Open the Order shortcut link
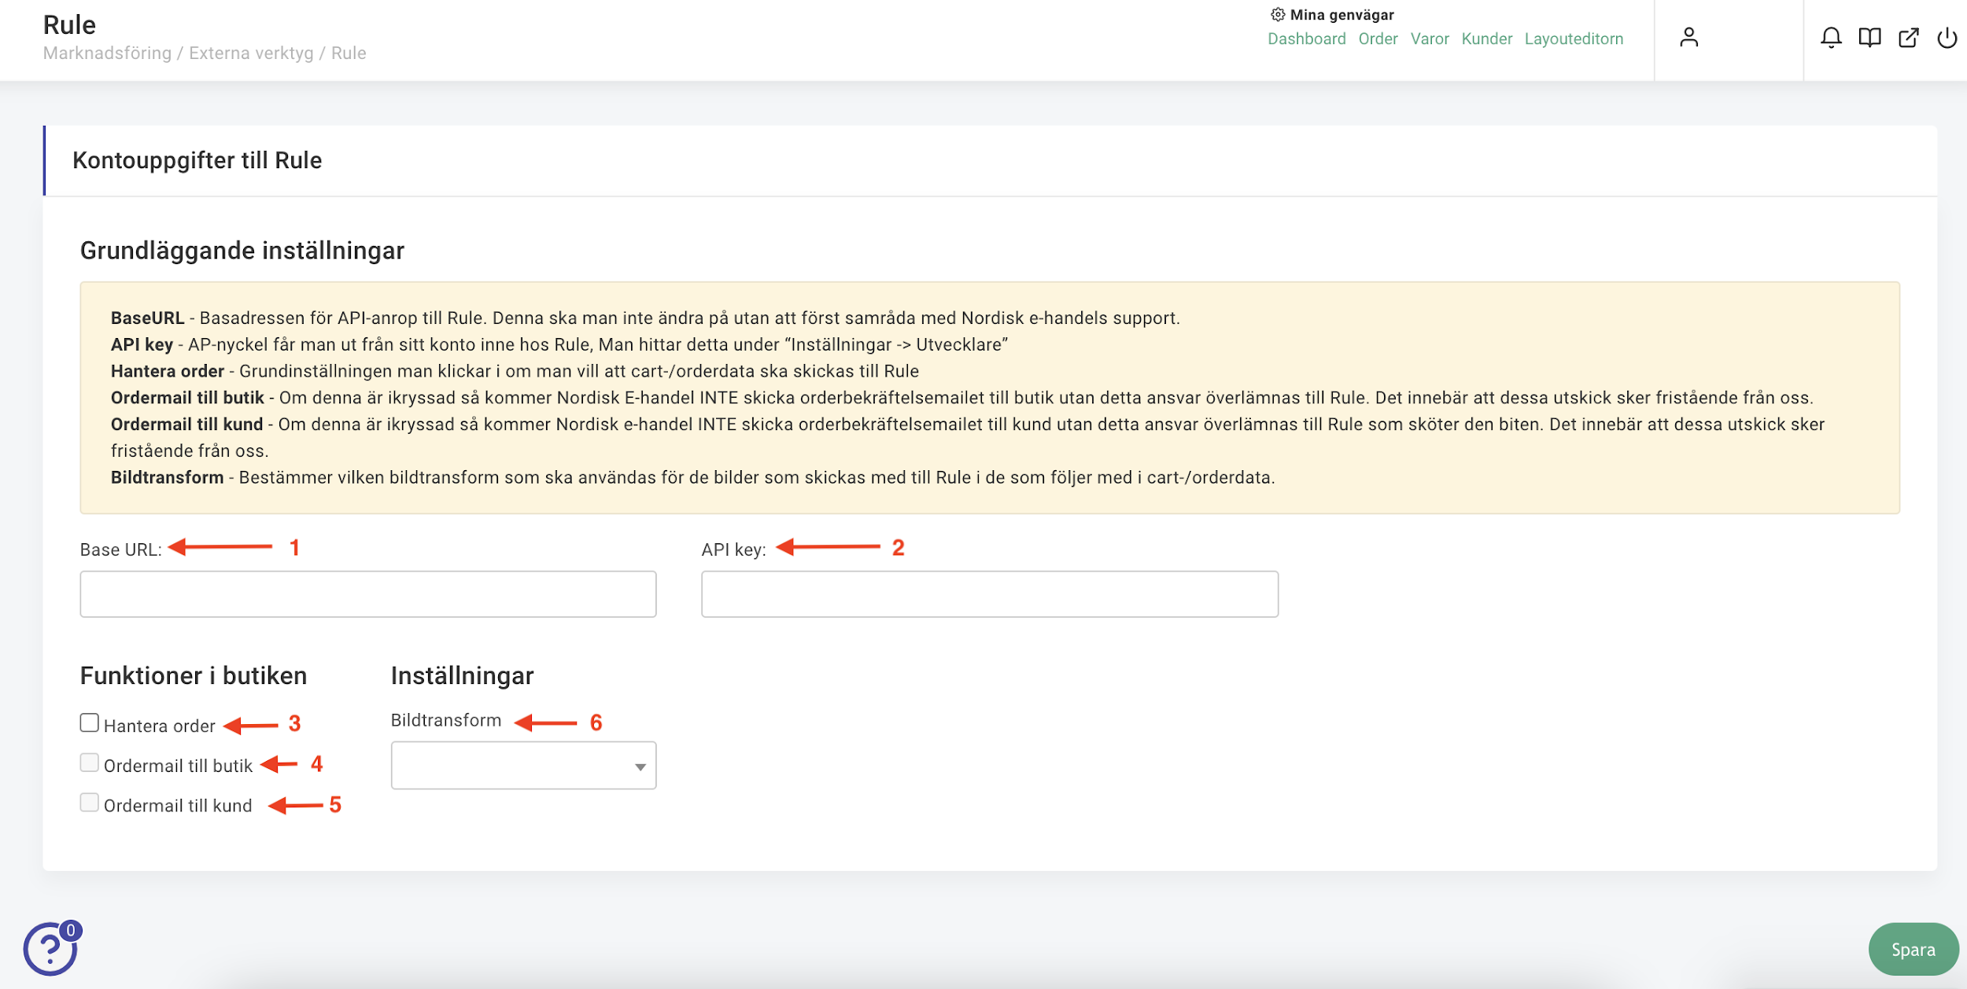Image resolution: width=1967 pixels, height=989 pixels. click(x=1378, y=39)
